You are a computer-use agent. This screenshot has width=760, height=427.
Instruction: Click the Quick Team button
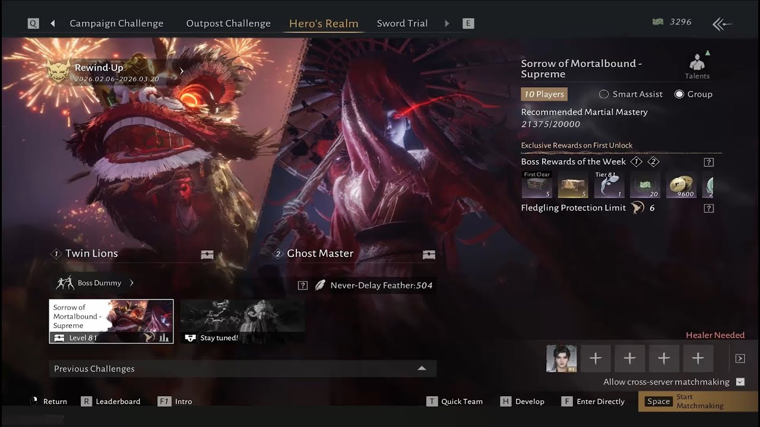pos(454,401)
